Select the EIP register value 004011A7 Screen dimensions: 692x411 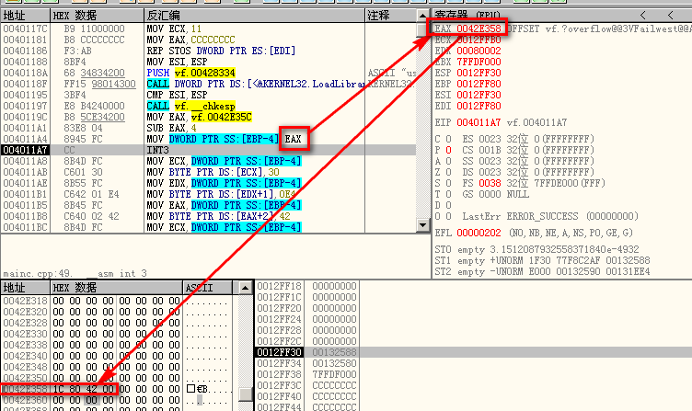pyautogui.click(x=477, y=120)
